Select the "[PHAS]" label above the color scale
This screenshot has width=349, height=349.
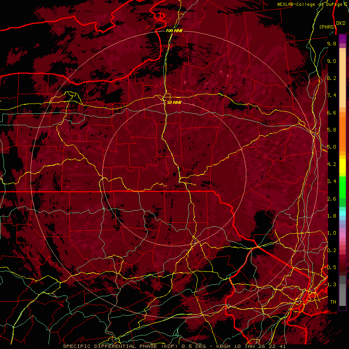[x=328, y=27]
